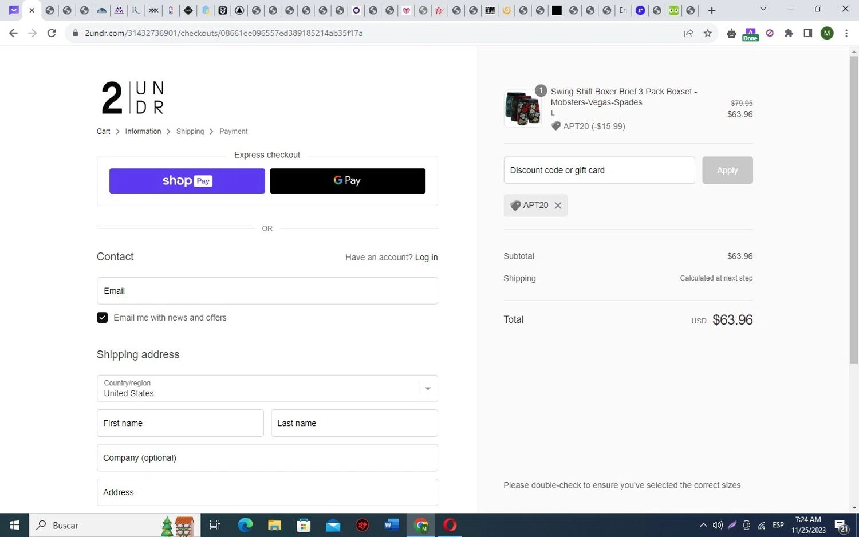
Task: Click the Apply discount button
Action: (x=727, y=170)
